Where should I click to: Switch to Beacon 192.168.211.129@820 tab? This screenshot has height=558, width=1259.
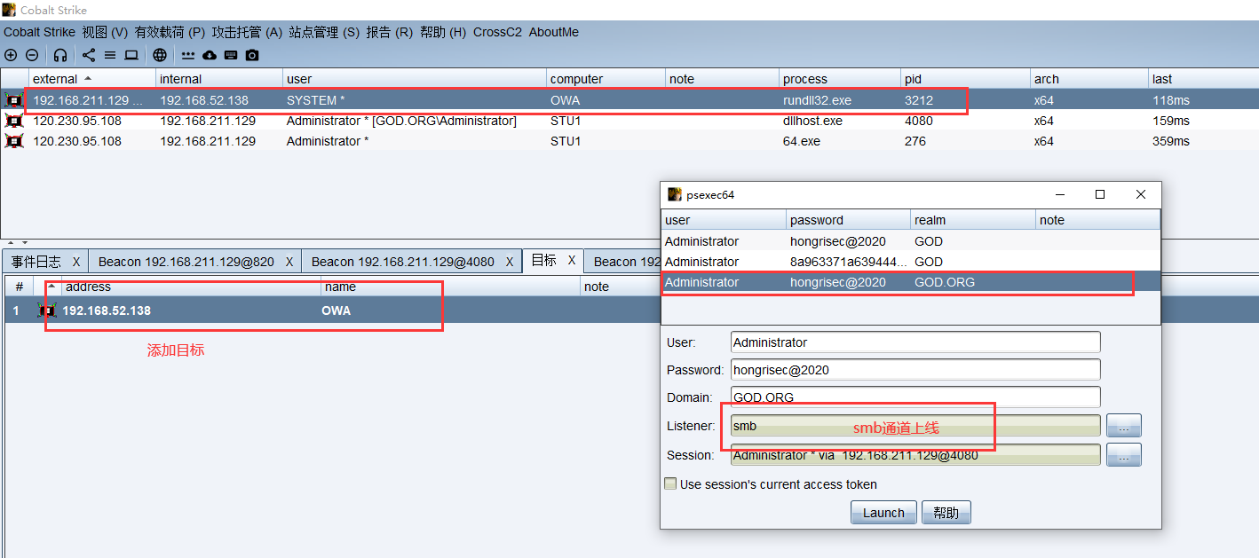click(186, 262)
